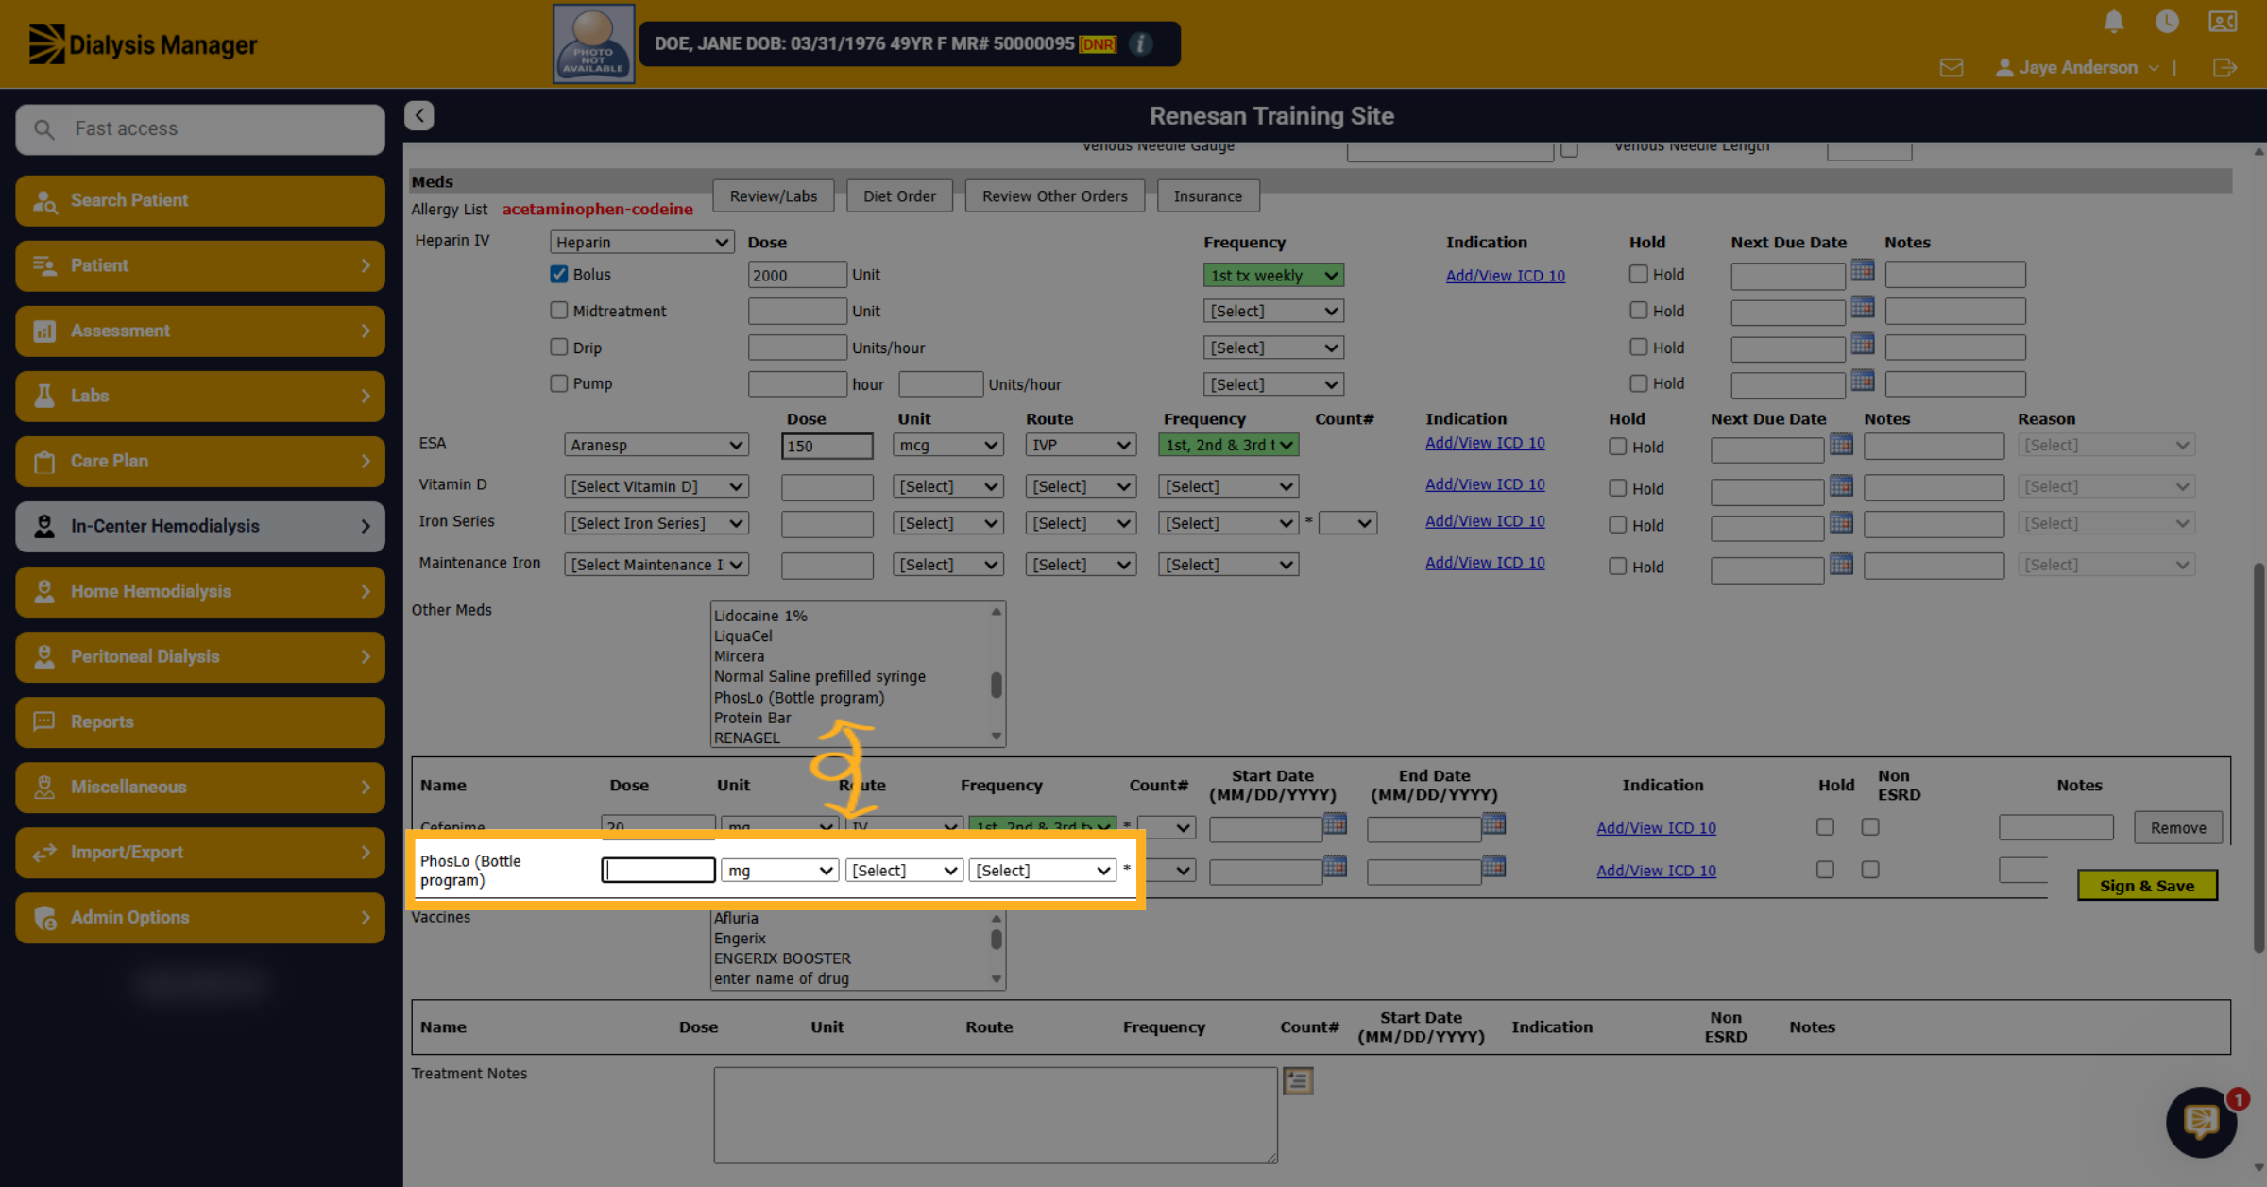This screenshot has height=1187, width=2267.
Task: Open Add/View ICD 10 link for Vitamin D
Action: (1485, 483)
